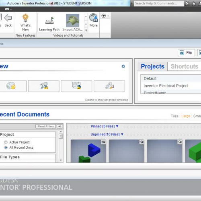Pin the second recent document thumbnail
201x201 pixels.
coord(142,142)
